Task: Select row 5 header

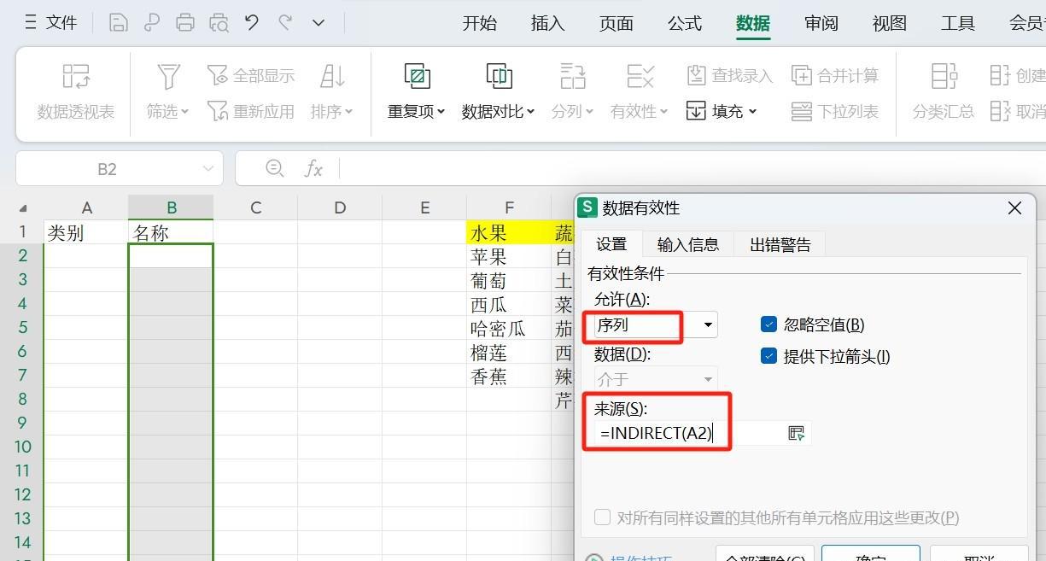Action: pos(22,328)
